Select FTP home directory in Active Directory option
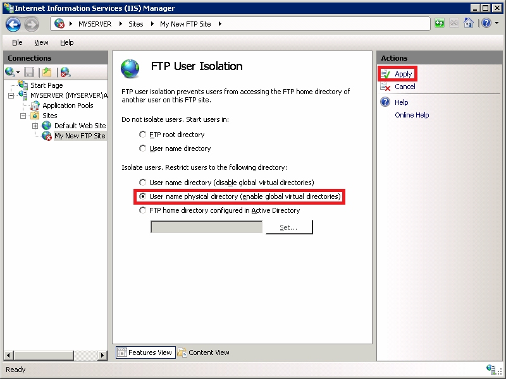 (142, 210)
